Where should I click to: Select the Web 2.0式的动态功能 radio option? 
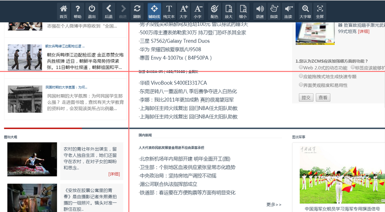click(301, 67)
